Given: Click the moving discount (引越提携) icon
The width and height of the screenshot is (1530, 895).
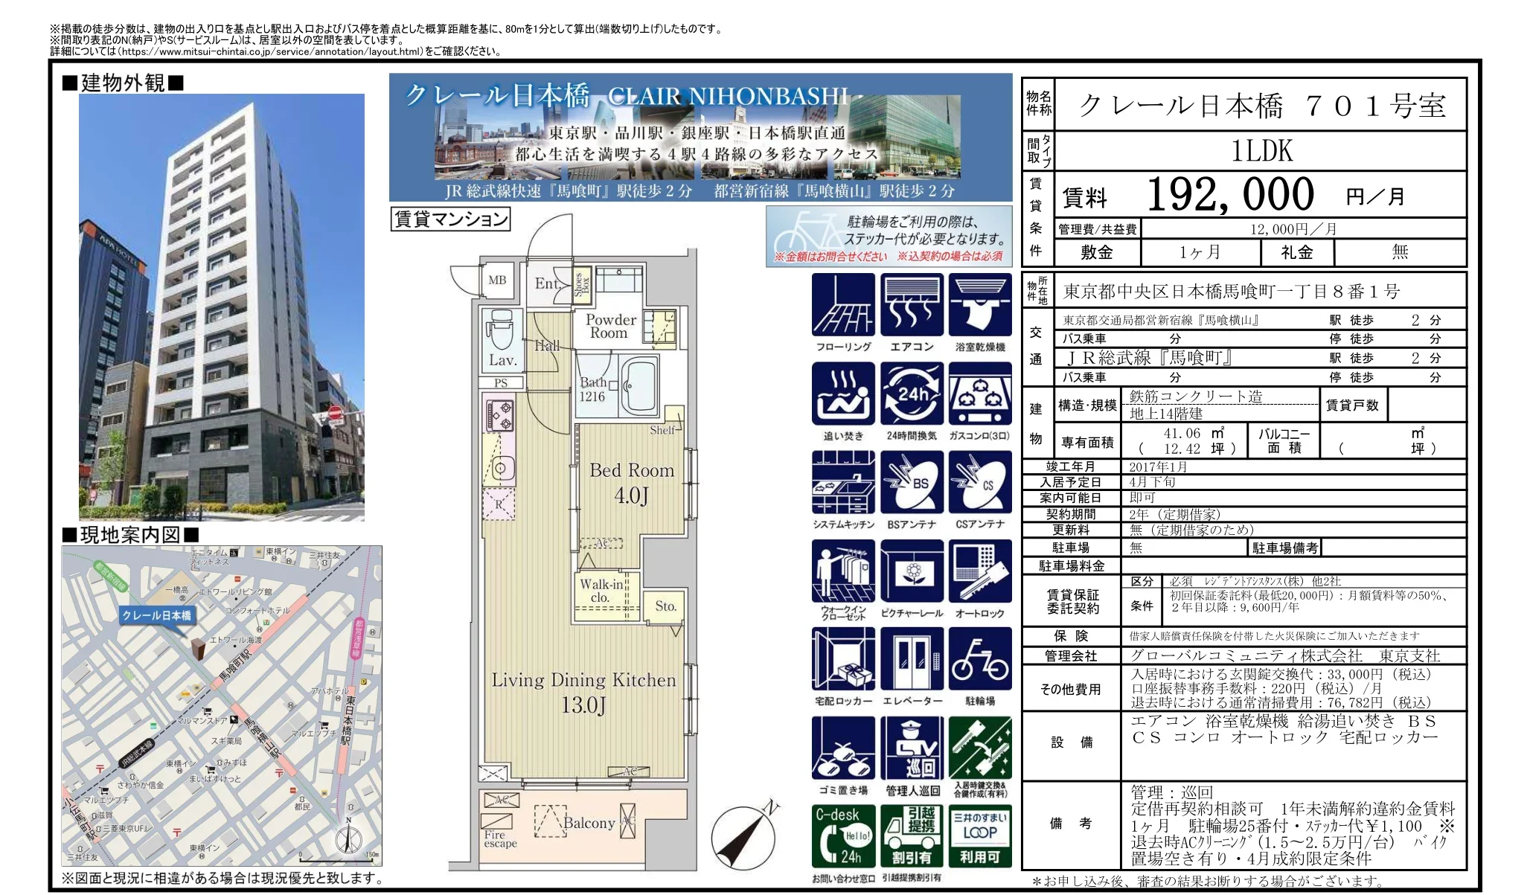Looking at the screenshot, I should coord(912,836).
